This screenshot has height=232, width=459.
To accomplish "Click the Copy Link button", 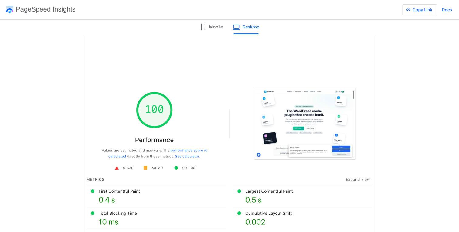I will 420,10.
